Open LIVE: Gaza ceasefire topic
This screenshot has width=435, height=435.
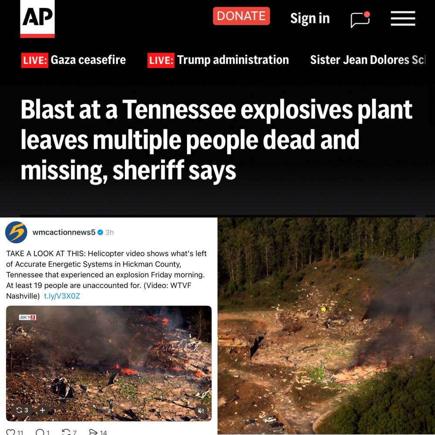[74, 60]
